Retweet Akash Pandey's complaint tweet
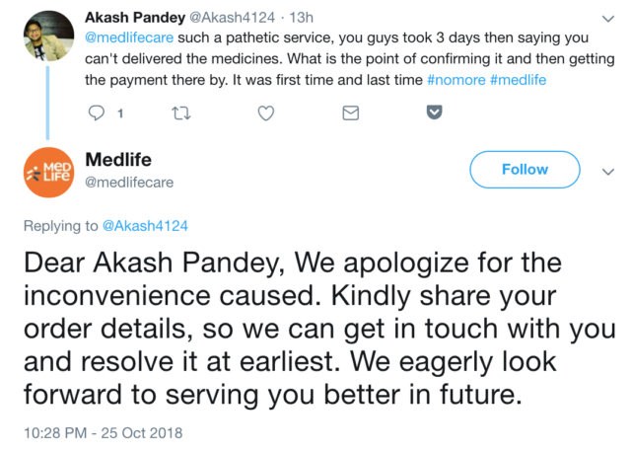This screenshot has height=451, width=631. click(179, 113)
